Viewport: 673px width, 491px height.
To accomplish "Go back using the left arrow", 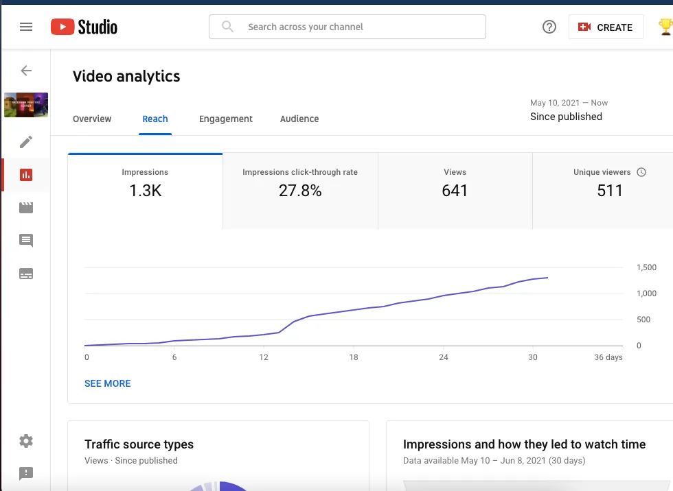I will pos(26,71).
